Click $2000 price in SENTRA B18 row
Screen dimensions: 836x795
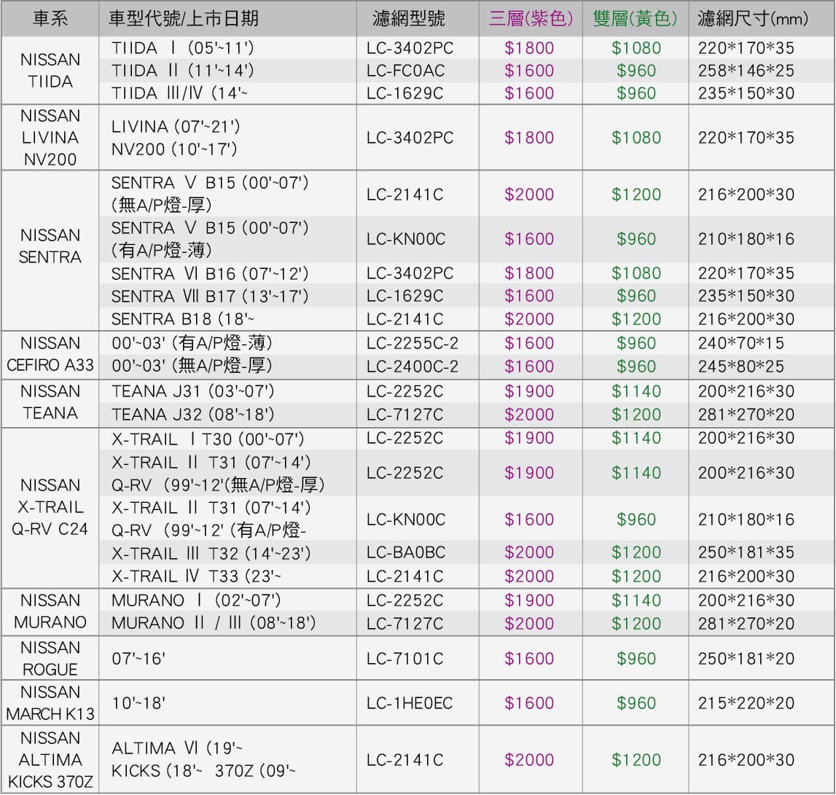point(529,319)
